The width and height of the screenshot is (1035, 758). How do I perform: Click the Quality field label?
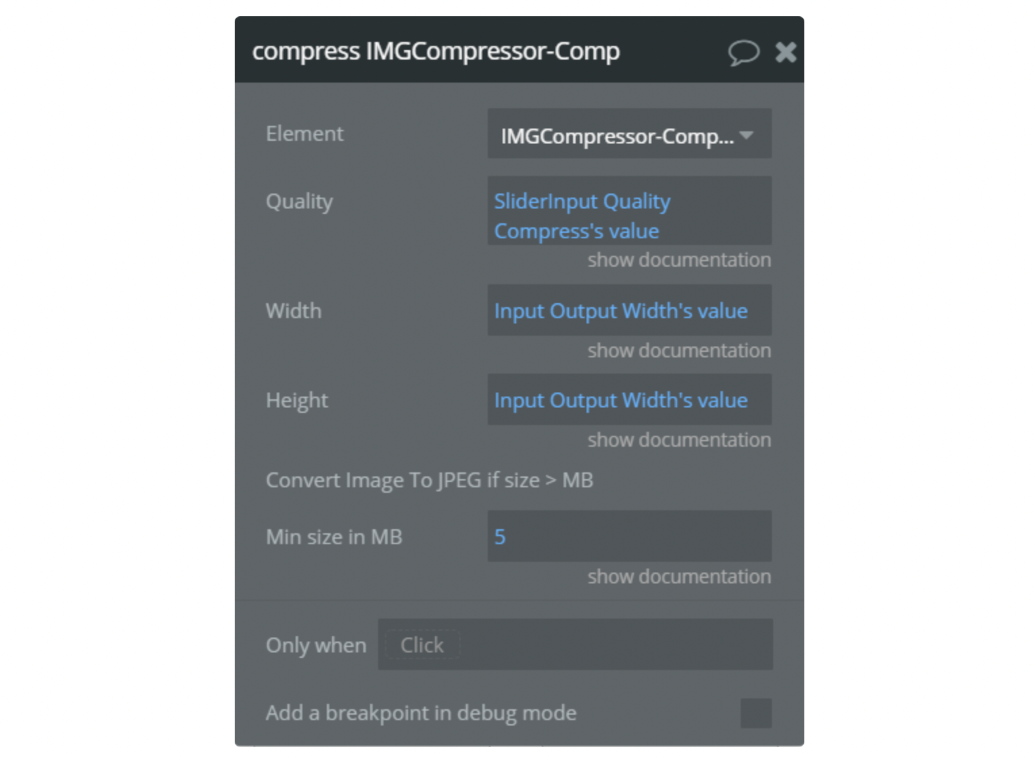299,202
